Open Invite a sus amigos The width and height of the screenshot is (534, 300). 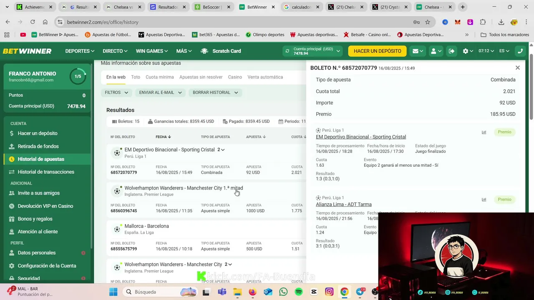(x=47, y=193)
